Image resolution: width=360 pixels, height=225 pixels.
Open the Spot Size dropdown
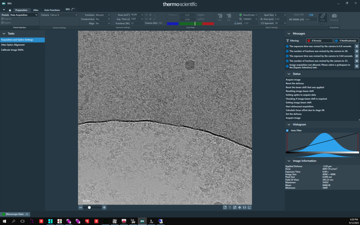tap(281, 15)
